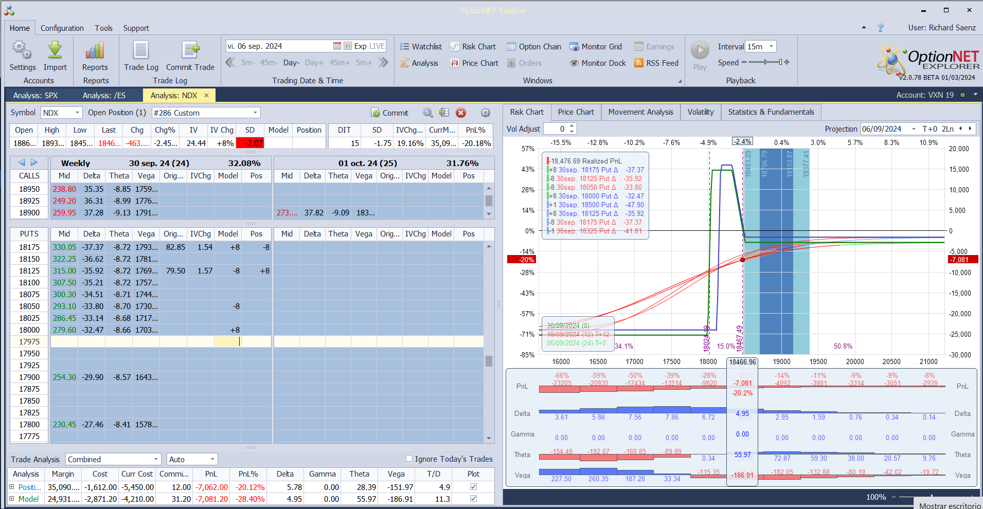983x509 pixels.
Task: Click the Play playback button
Action: (x=700, y=50)
